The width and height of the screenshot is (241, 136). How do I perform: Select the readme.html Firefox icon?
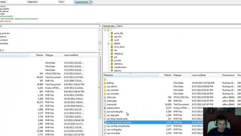105,108
